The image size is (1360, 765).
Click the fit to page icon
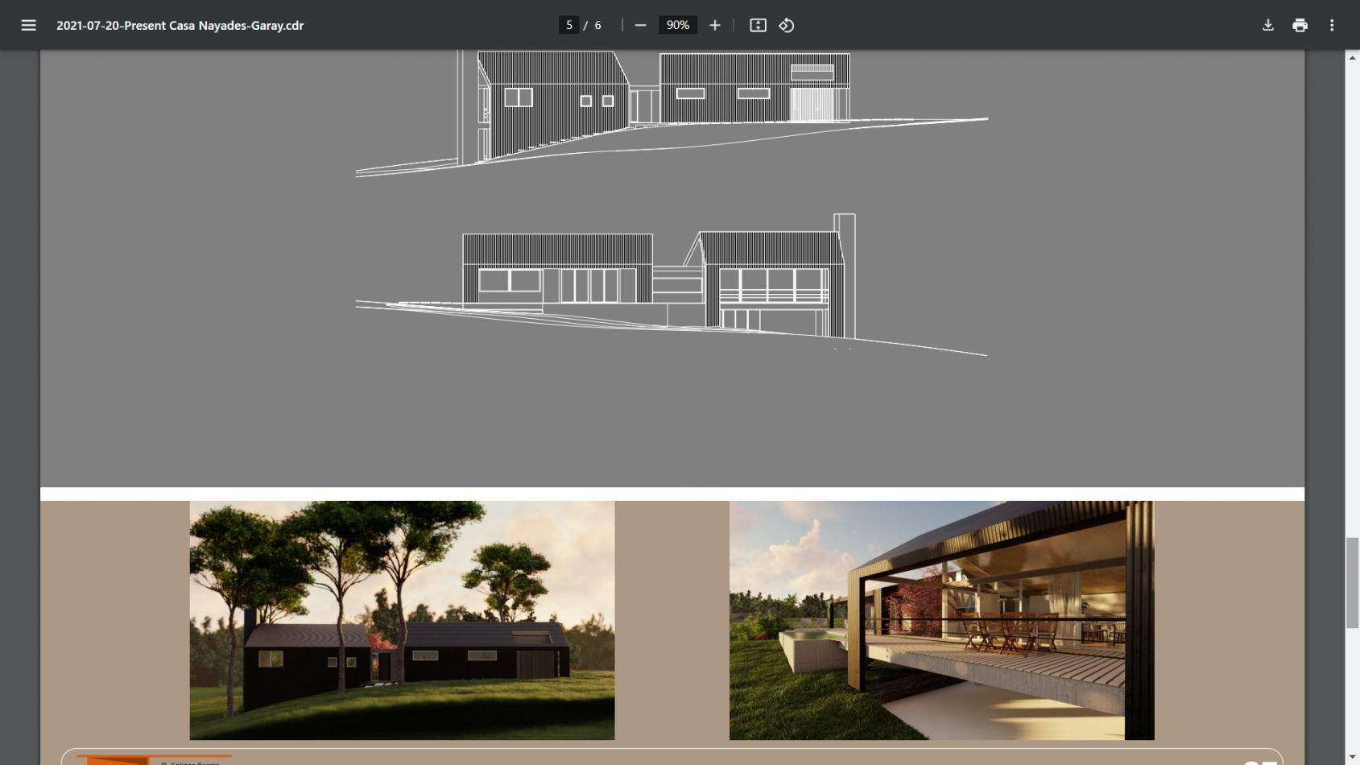click(758, 25)
